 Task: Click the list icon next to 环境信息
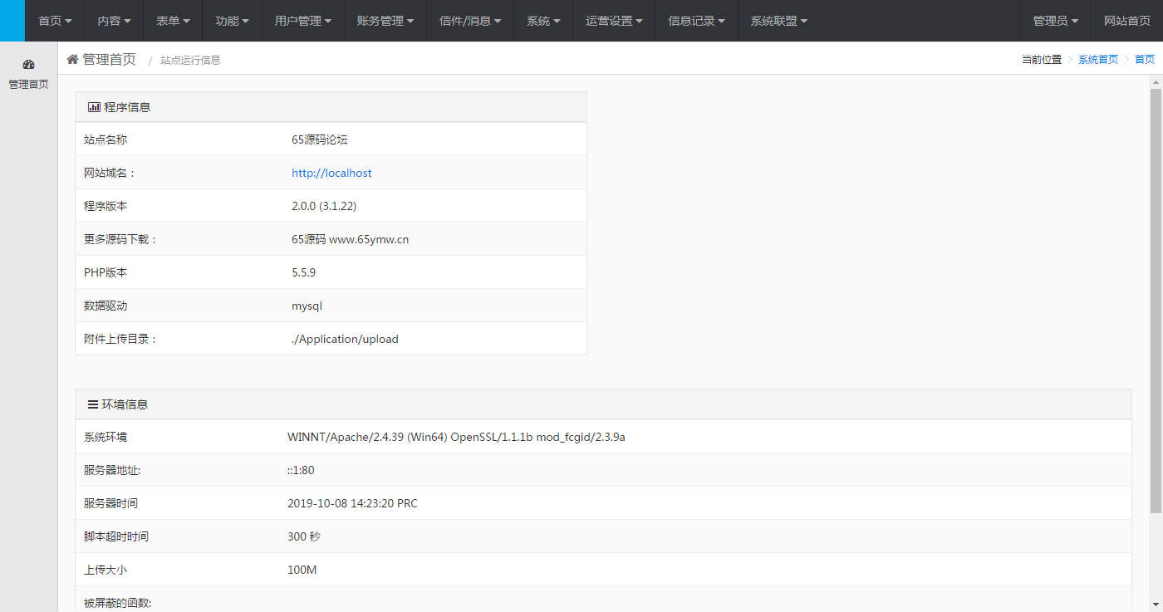[93, 404]
